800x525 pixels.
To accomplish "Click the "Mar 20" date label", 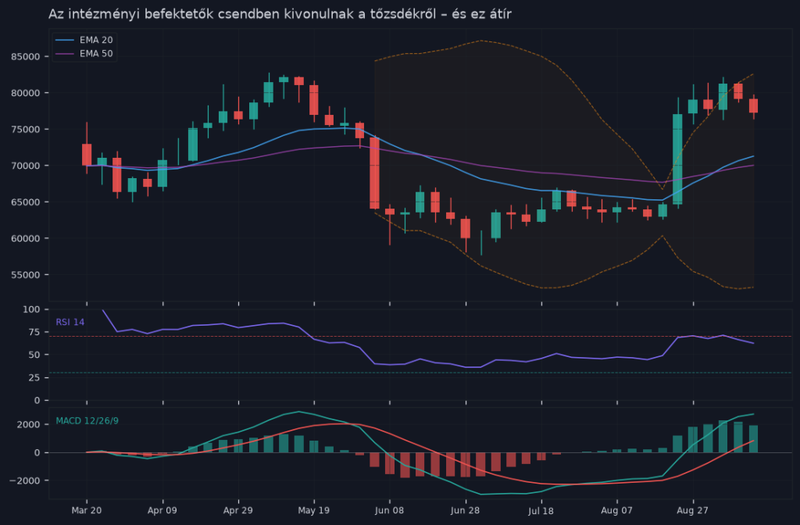I will [x=86, y=510].
